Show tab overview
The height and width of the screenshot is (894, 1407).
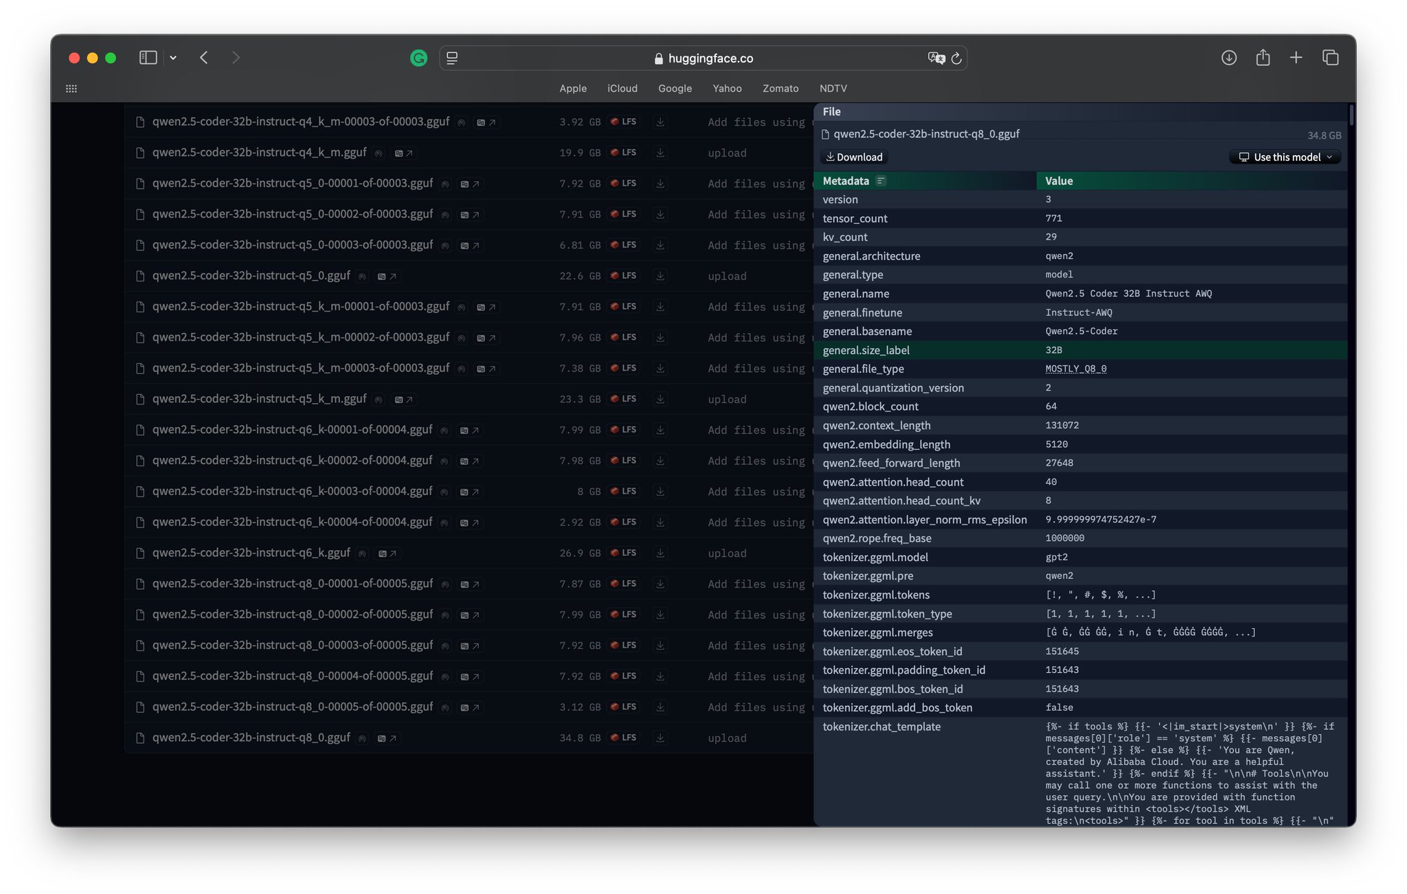click(1330, 58)
